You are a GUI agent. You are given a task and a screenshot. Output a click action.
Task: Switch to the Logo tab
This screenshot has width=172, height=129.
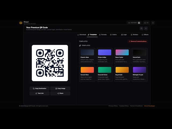pos(124,35)
